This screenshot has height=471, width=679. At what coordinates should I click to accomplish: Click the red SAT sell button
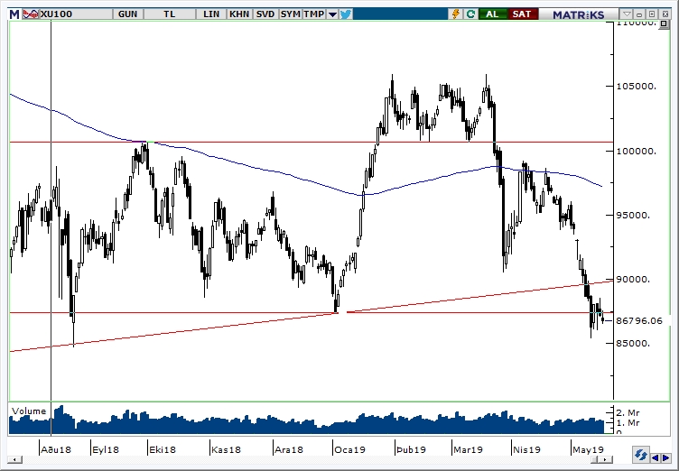522,14
